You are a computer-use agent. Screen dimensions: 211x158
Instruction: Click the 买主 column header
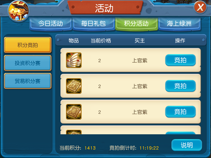[140, 41]
